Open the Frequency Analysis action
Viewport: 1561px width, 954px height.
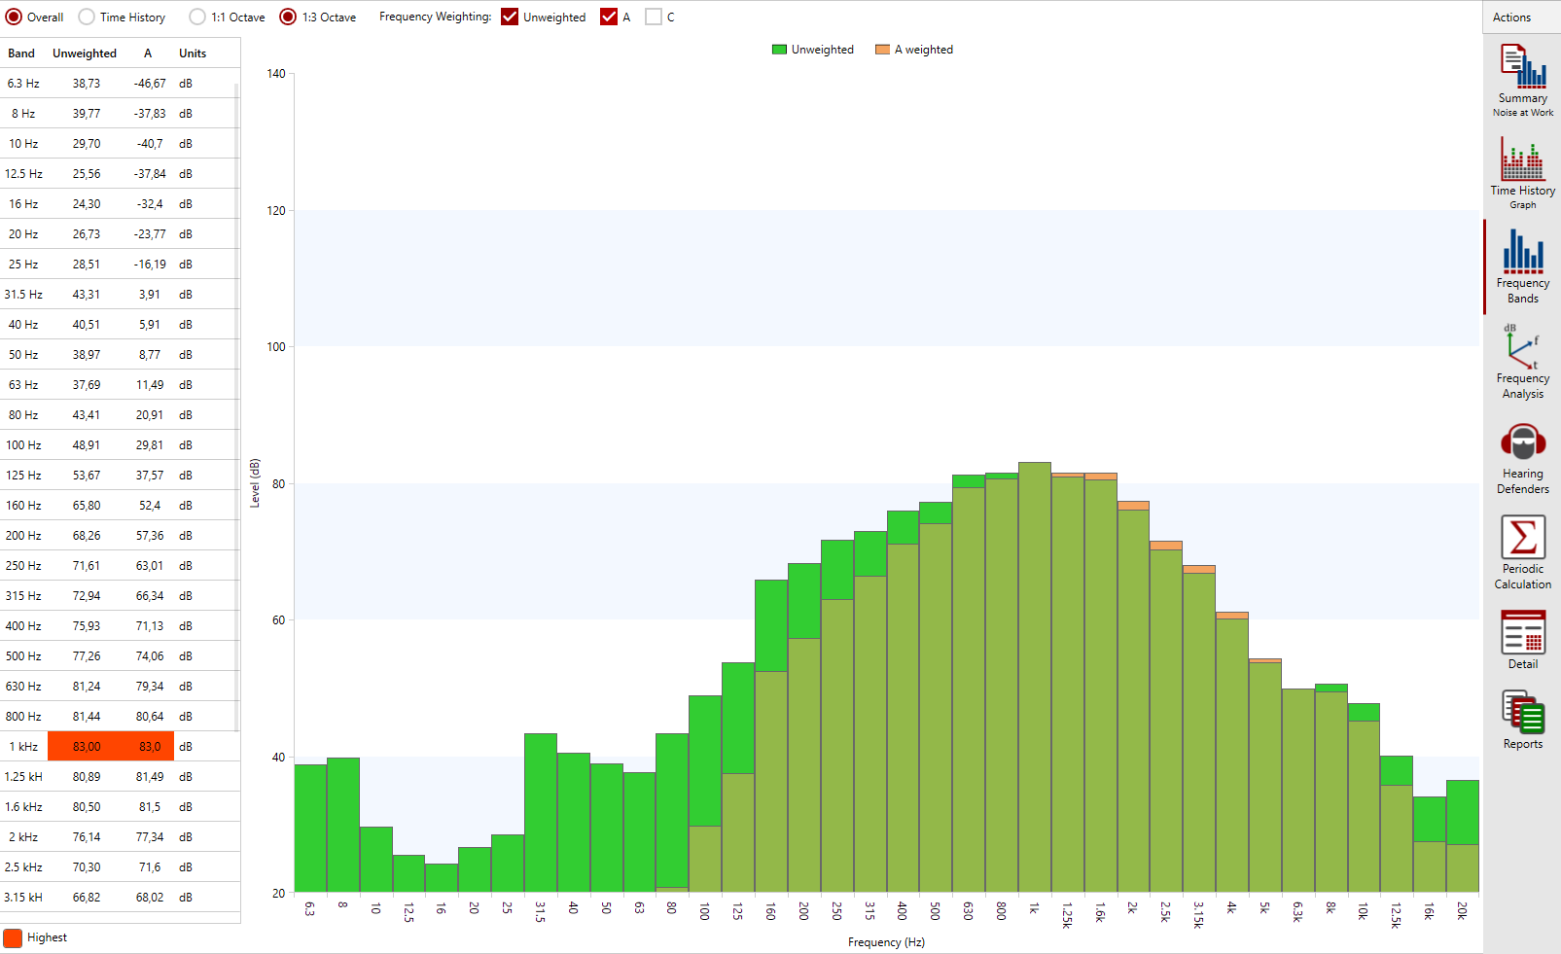click(x=1522, y=362)
